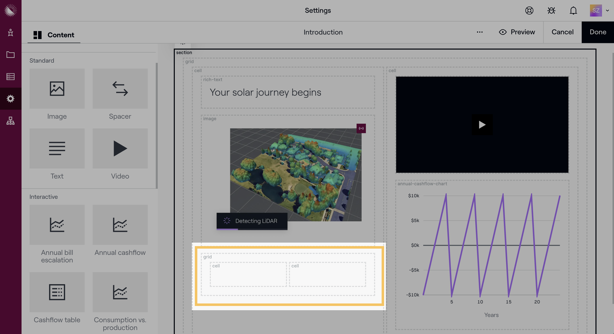The width and height of the screenshot is (614, 334).
Task: Select the Spacer component tile
Action: pyautogui.click(x=120, y=89)
